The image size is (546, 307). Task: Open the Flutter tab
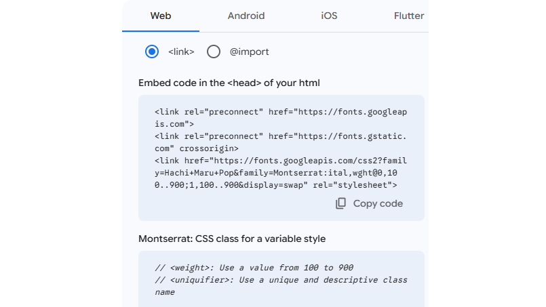(408, 16)
